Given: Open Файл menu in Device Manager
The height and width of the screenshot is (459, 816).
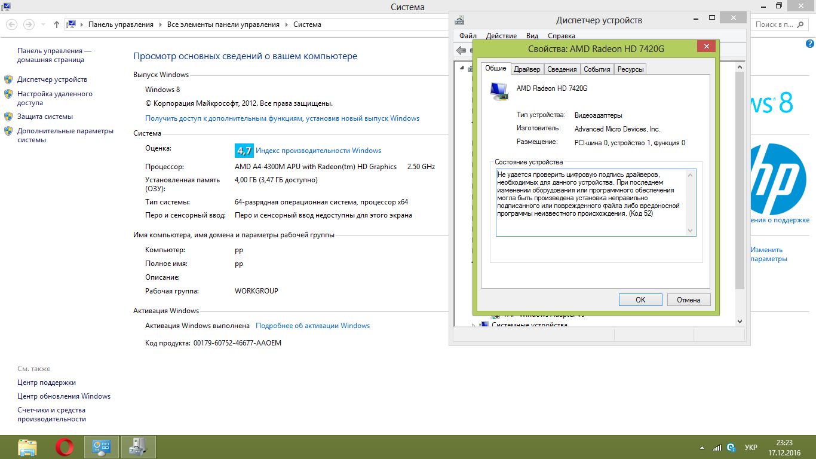Looking at the screenshot, I should [x=468, y=36].
